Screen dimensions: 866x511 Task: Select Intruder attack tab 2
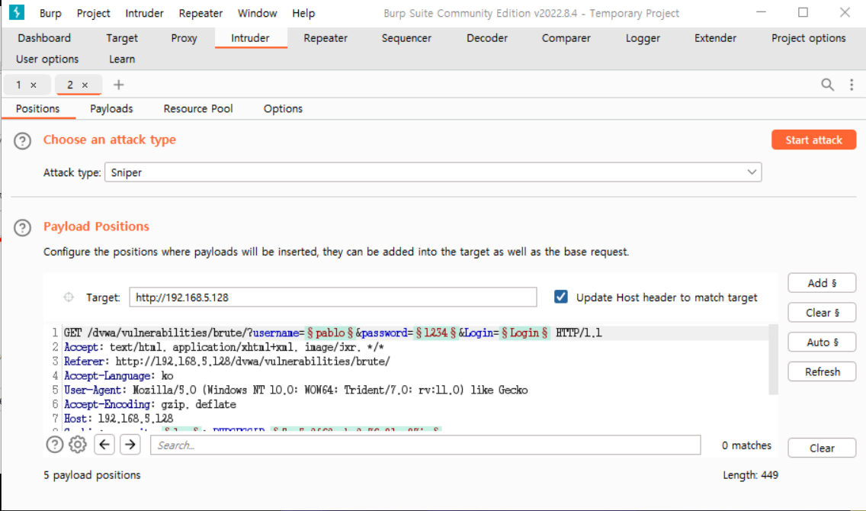[x=70, y=85]
